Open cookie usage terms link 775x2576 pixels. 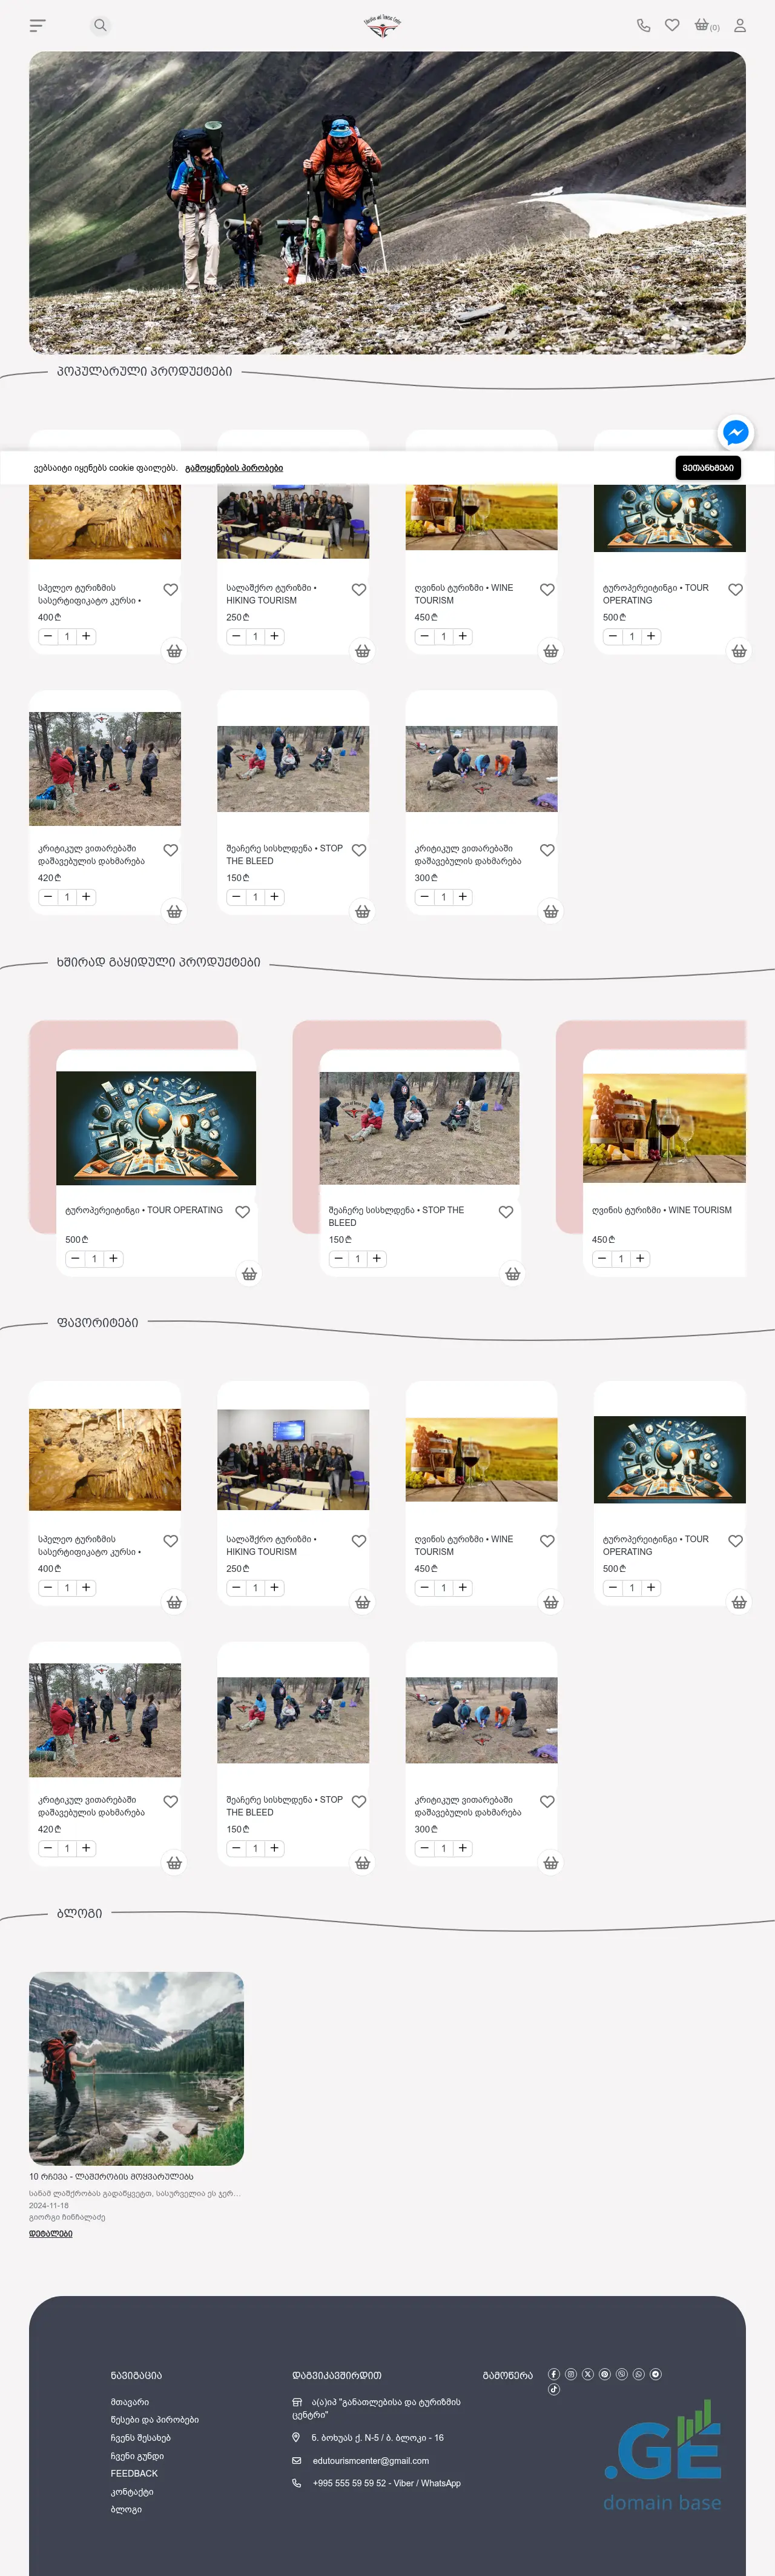234,468
